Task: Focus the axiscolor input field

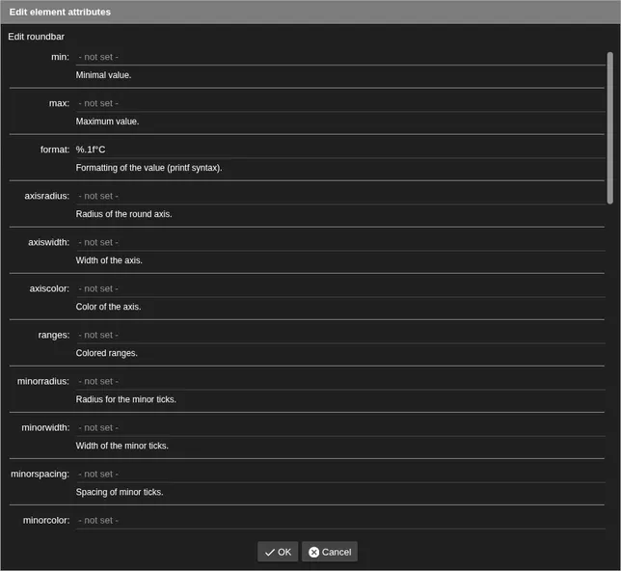Action: (x=340, y=288)
